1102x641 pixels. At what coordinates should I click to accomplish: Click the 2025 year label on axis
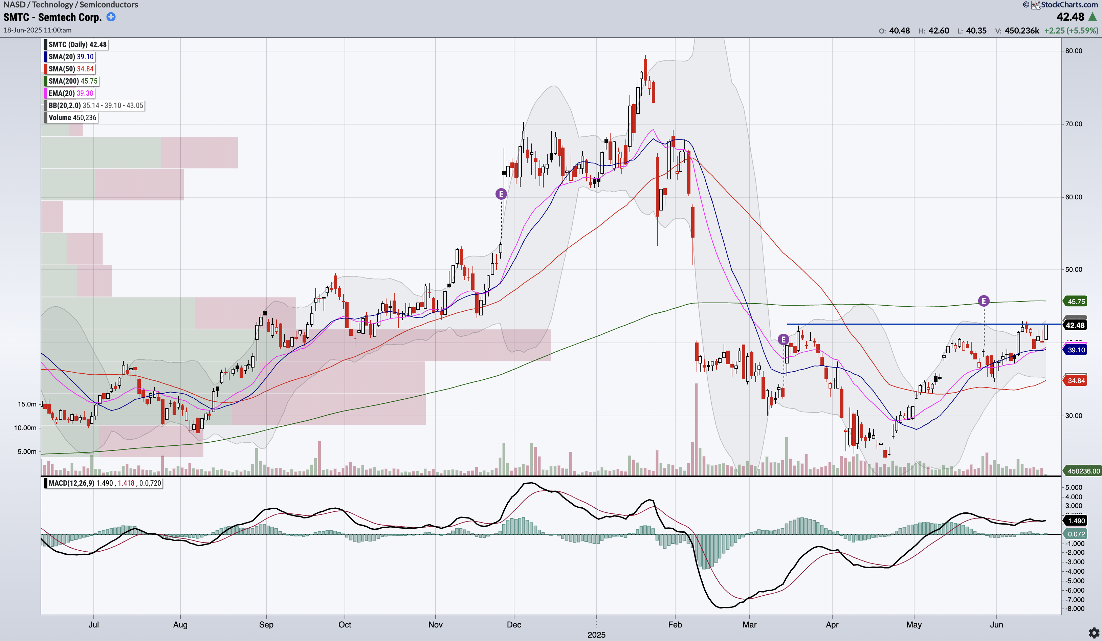(x=596, y=635)
